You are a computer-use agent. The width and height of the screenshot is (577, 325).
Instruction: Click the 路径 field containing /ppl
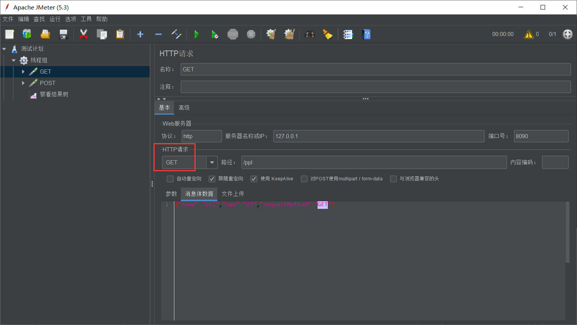(374, 162)
